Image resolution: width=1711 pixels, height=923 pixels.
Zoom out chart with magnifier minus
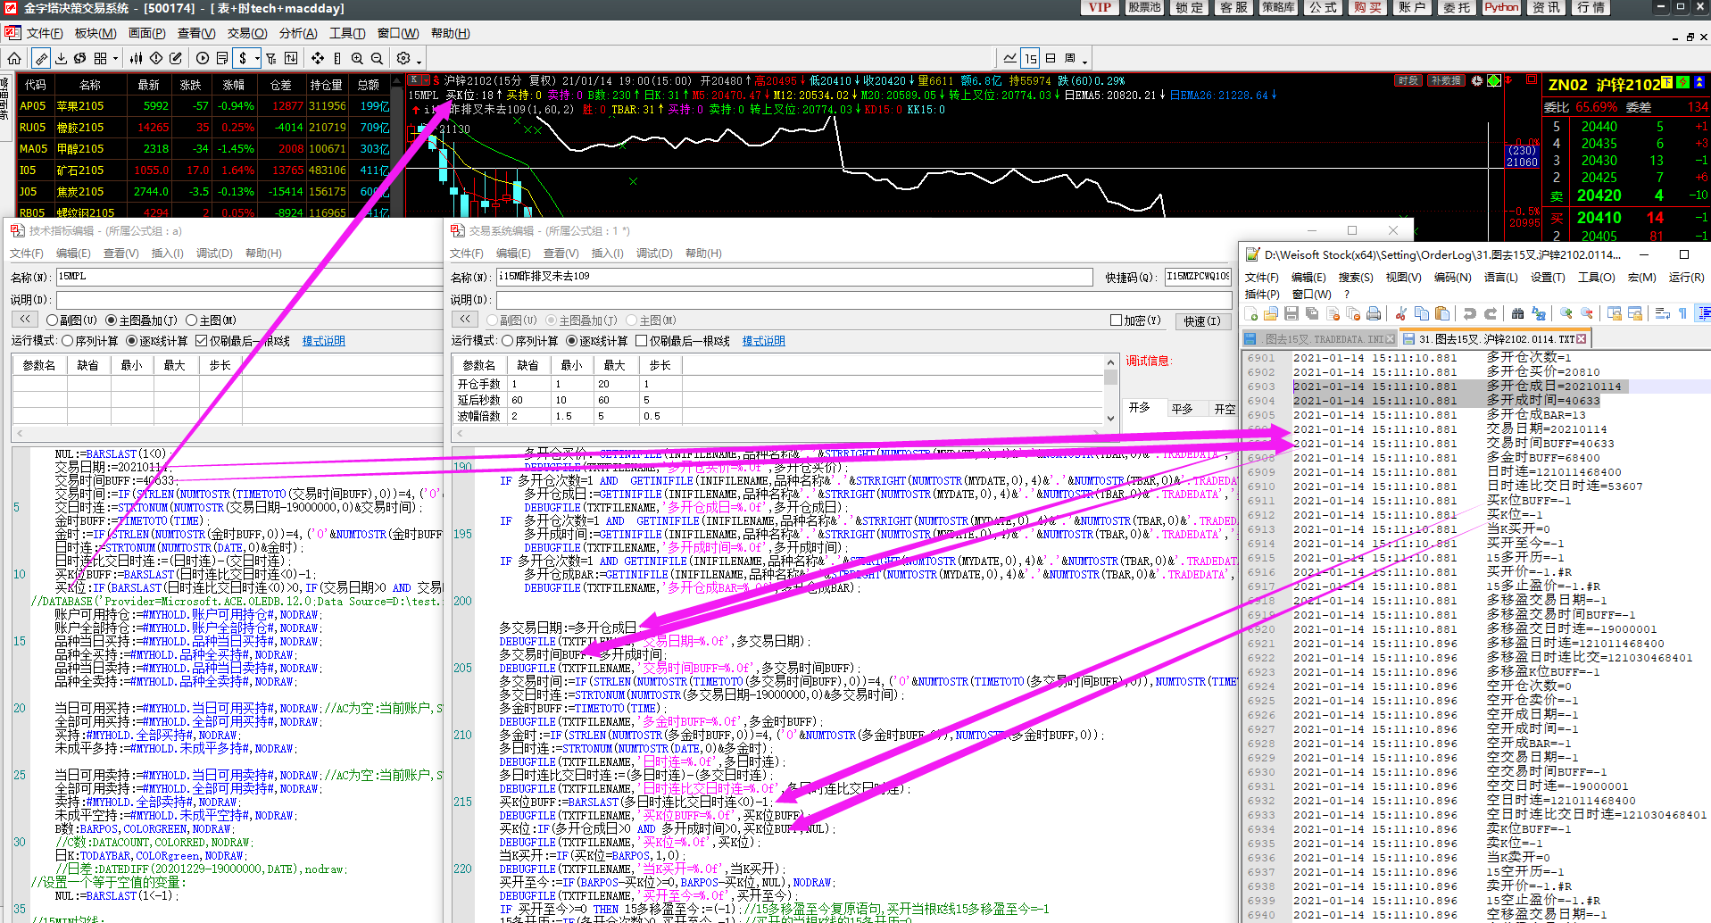click(377, 58)
